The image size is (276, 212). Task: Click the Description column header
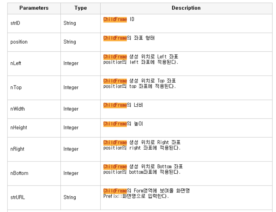(x=186, y=8)
